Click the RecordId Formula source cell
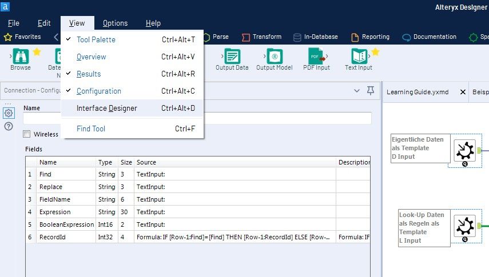The height and width of the screenshot is (277, 489). [235, 237]
